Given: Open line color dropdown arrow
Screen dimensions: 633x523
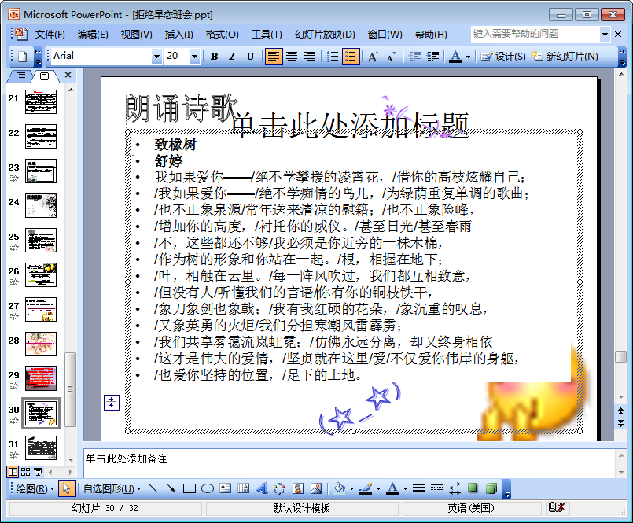Looking at the screenshot, I should [379, 489].
